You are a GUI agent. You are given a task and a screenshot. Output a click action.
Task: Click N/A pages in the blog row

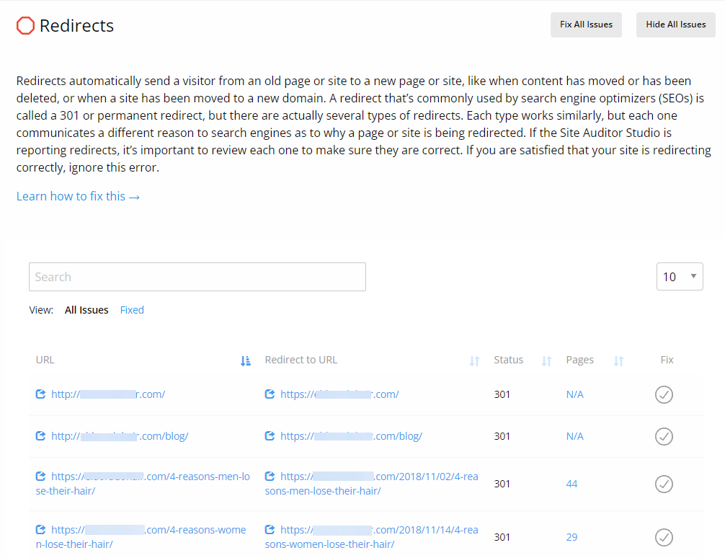(x=574, y=436)
